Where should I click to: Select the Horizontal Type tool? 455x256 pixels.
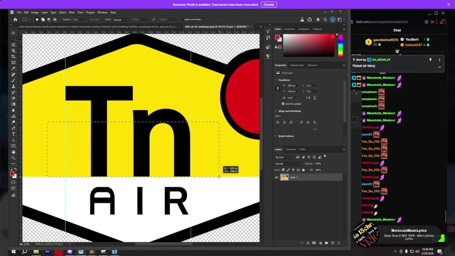click(x=13, y=134)
